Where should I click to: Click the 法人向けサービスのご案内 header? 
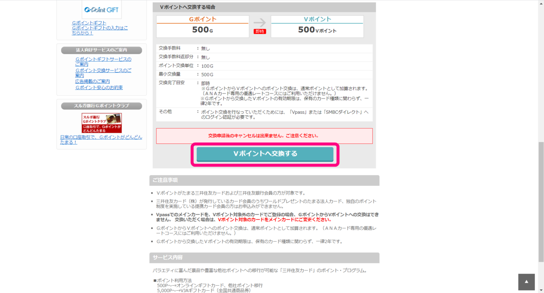tap(102, 50)
